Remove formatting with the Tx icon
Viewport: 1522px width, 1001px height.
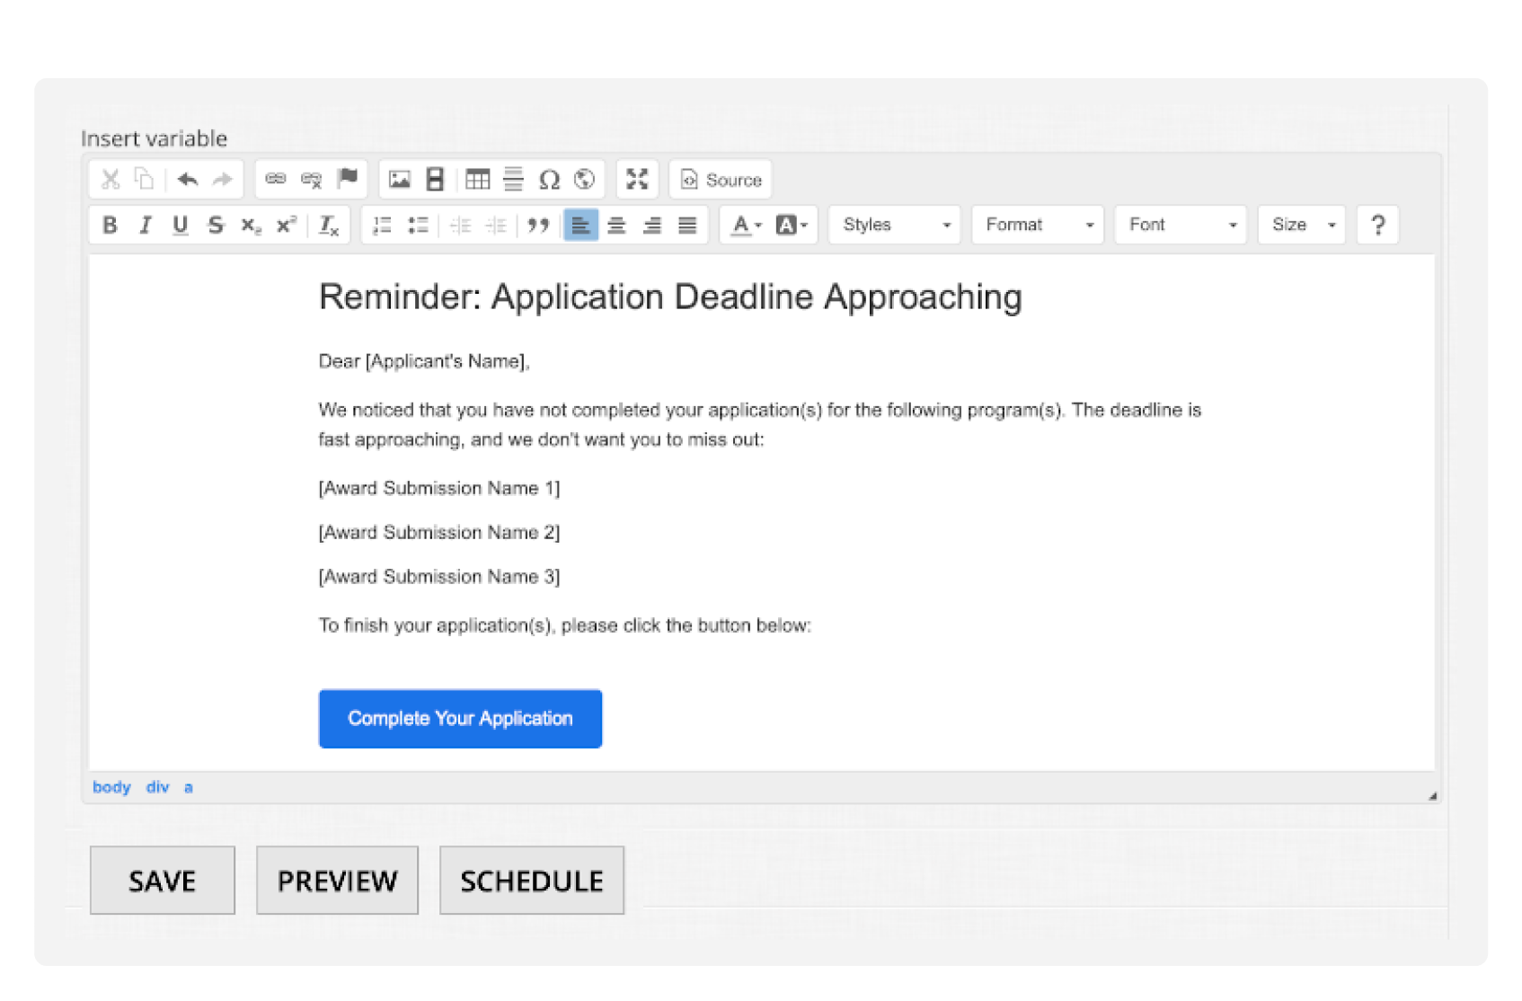tap(329, 225)
